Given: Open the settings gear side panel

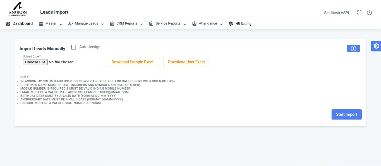Looking at the screenshot, I should [376, 46].
